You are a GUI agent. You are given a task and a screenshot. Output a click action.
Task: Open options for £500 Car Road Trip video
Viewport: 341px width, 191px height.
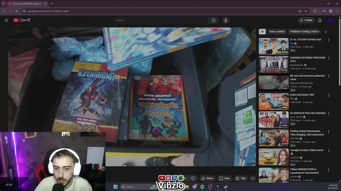pyautogui.click(x=328, y=95)
